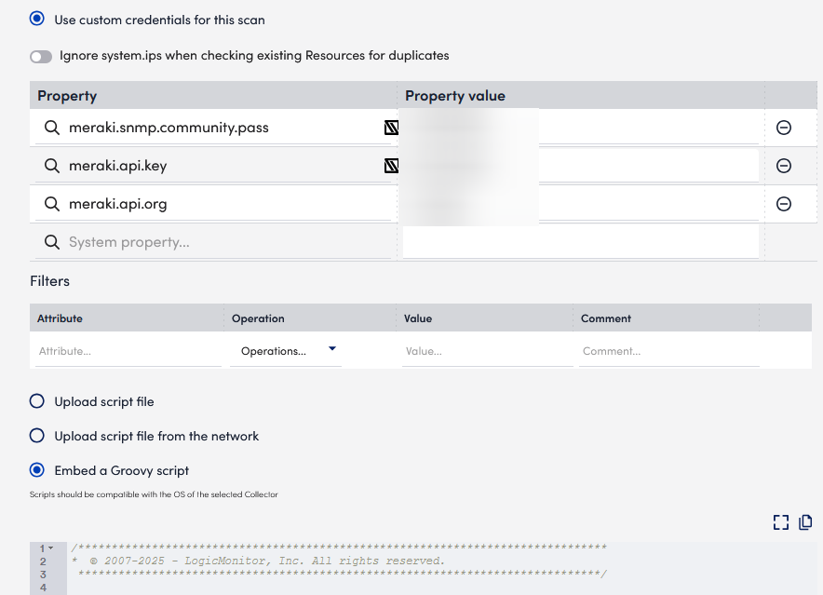
Task: Select Use custom credentials for this scan
Action: point(37,19)
